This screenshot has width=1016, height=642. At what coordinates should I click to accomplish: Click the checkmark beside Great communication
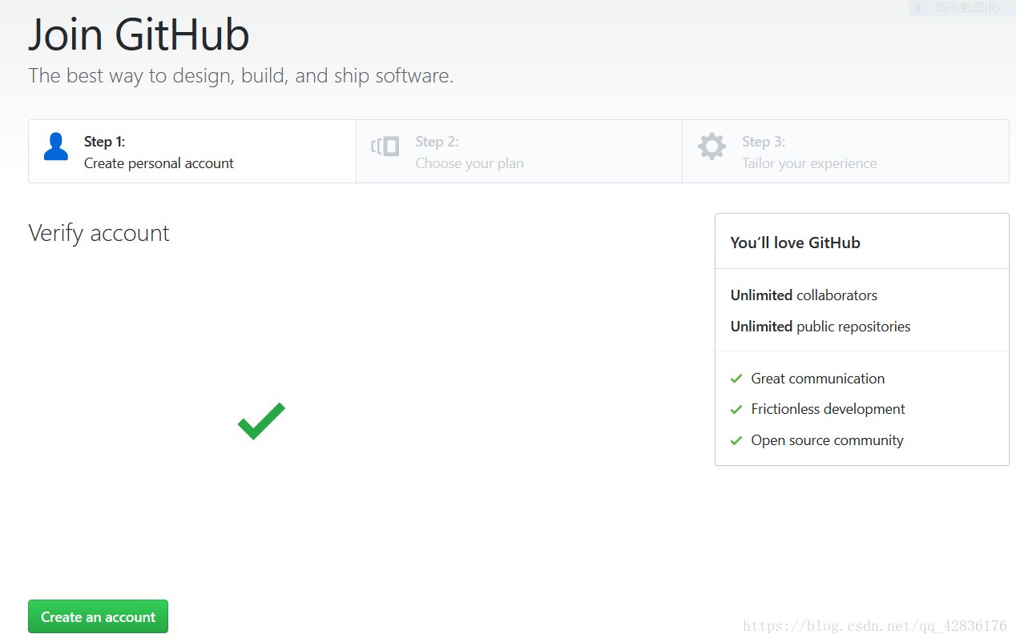pos(736,379)
